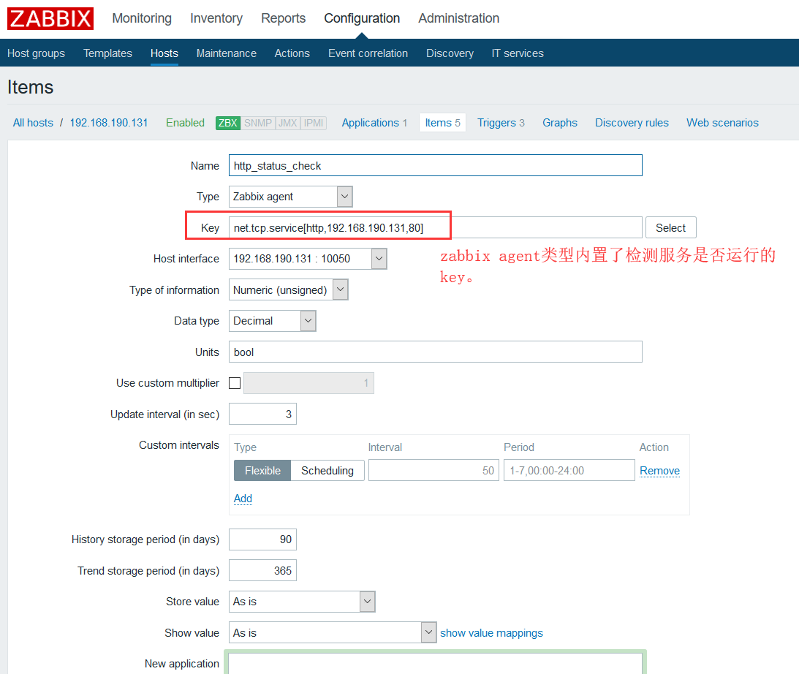This screenshot has width=799, height=674.
Task: Click the ZABBIX logo
Action: coord(50,18)
